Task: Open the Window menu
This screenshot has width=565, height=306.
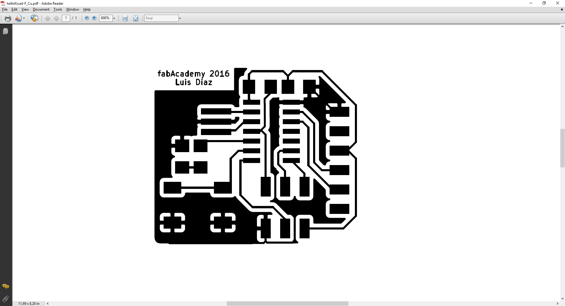Action: pos(73,9)
